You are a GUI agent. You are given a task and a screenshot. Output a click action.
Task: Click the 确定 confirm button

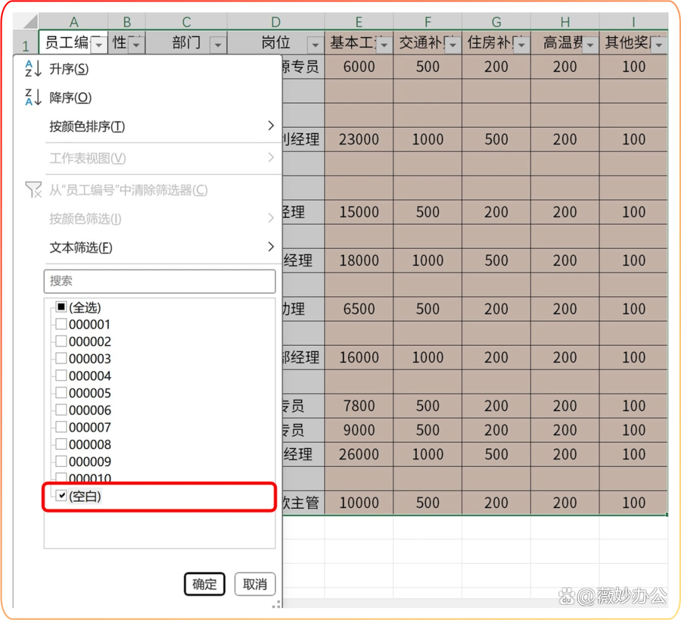click(x=204, y=584)
